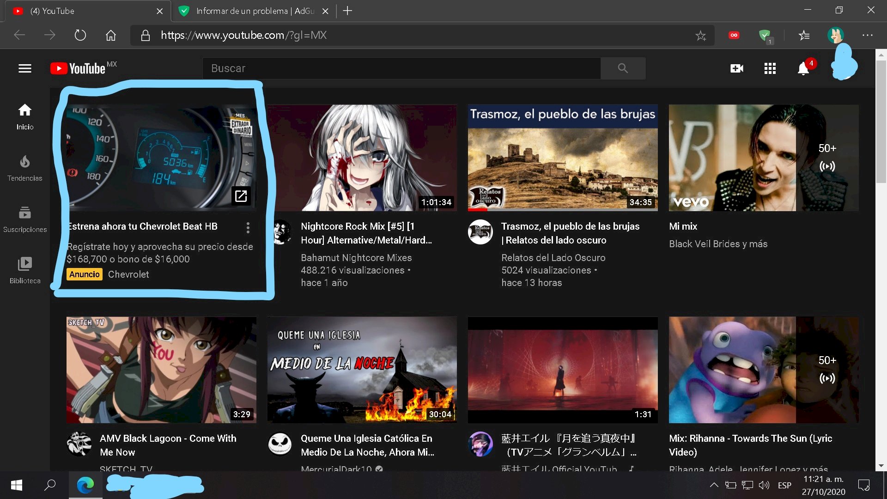
Task: Open the hamburger navigation menu
Action: [24, 68]
